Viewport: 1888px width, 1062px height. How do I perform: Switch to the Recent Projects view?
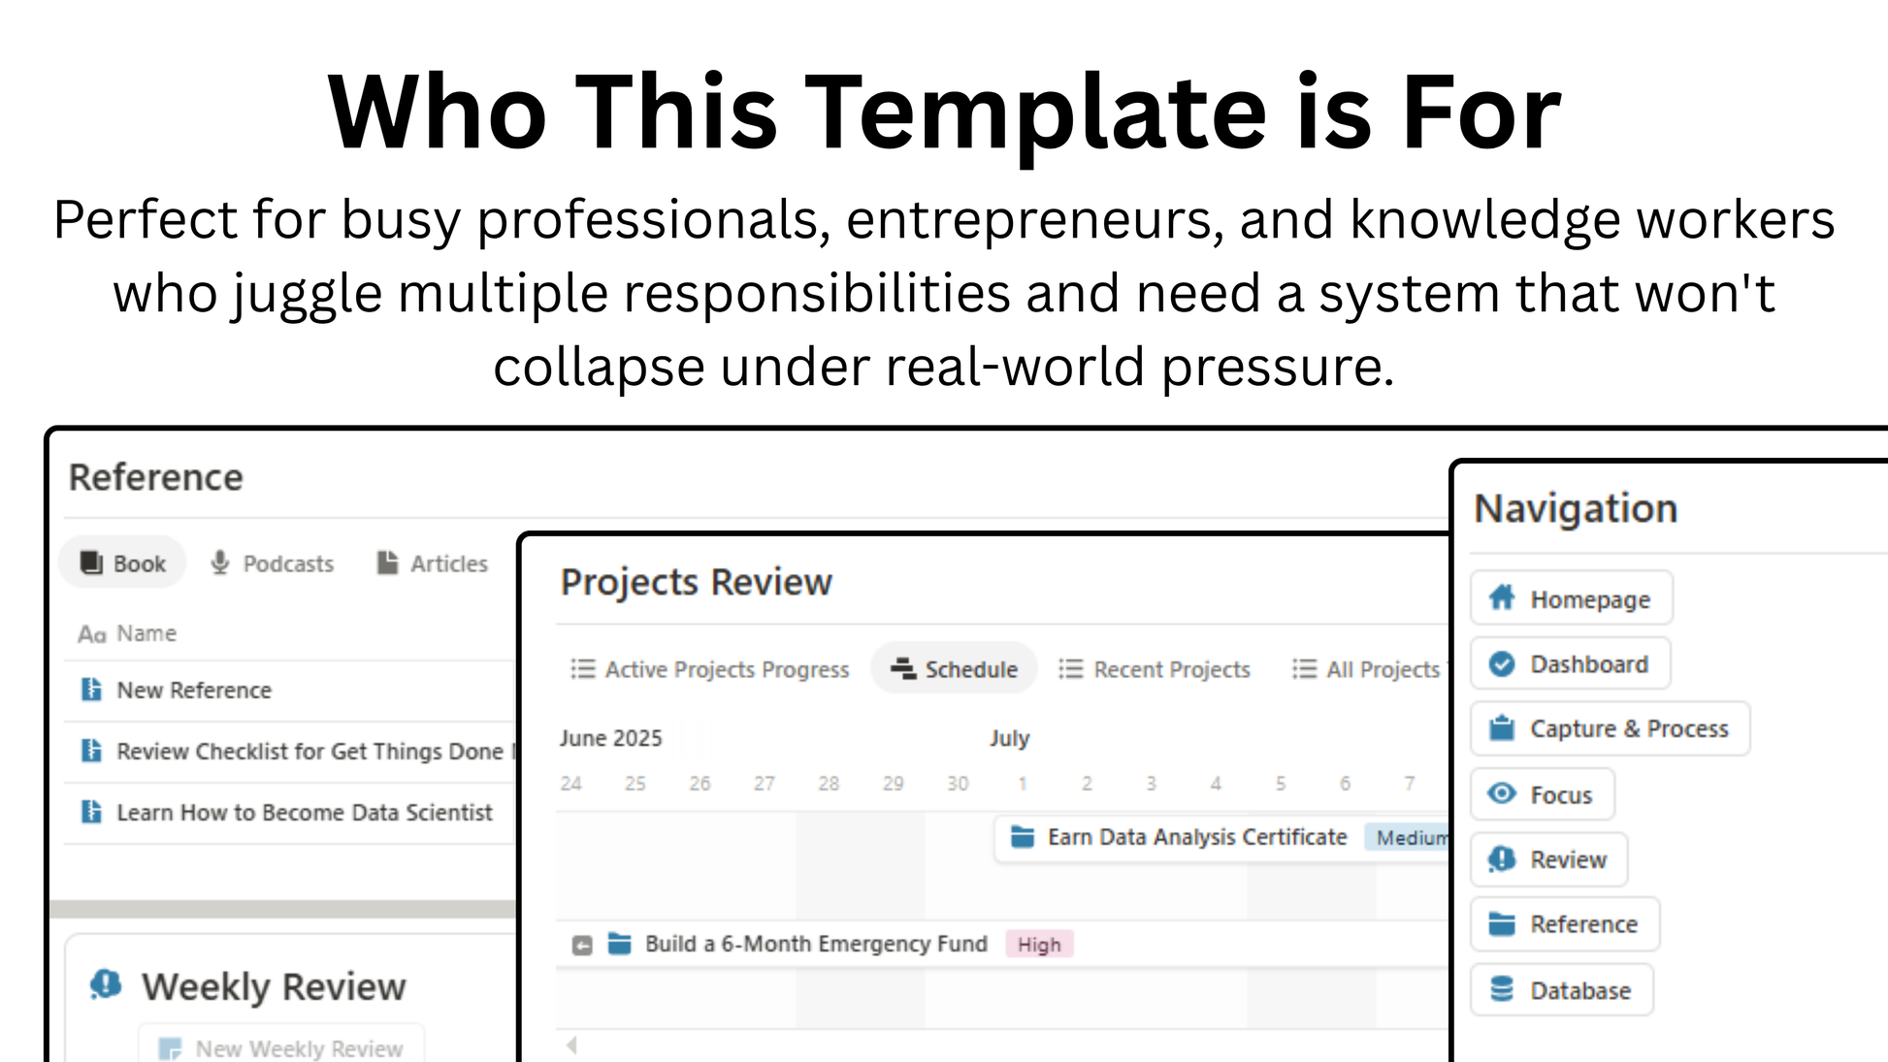coord(1155,669)
